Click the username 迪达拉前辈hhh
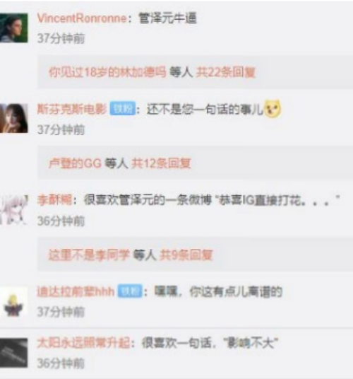This screenshot has width=353, height=379. point(76,292)
